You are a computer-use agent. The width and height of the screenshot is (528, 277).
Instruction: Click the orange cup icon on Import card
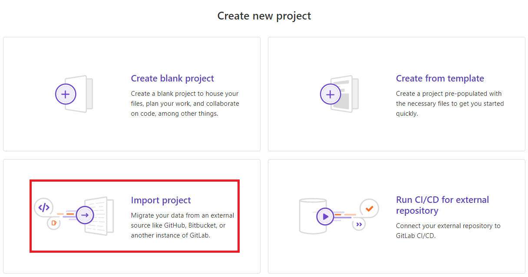click(53, 223)
